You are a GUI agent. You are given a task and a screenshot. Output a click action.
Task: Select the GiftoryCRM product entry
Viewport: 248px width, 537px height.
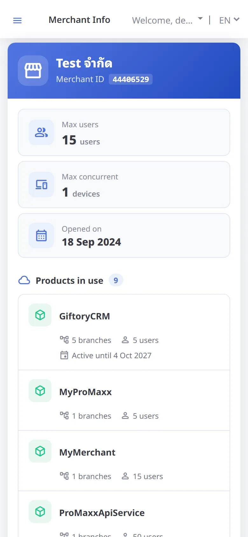point(124,332)
